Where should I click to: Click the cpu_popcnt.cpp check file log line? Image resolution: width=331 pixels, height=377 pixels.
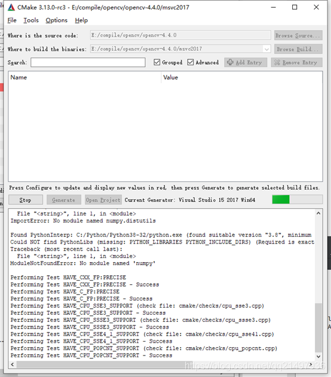[x=144, y=348]
